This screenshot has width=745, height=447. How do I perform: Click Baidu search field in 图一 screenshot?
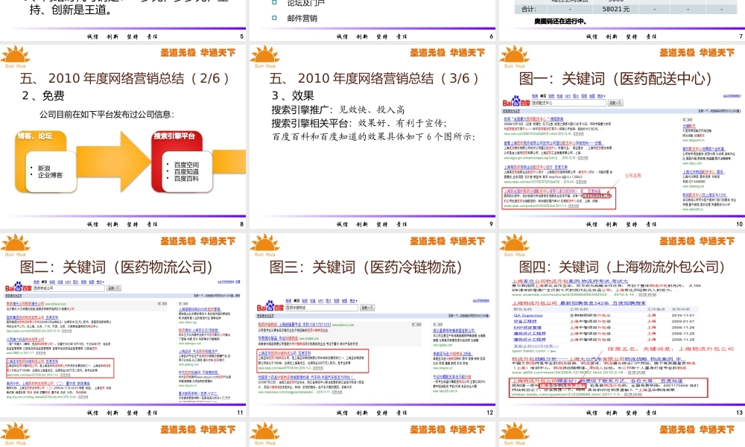point(568,103)
